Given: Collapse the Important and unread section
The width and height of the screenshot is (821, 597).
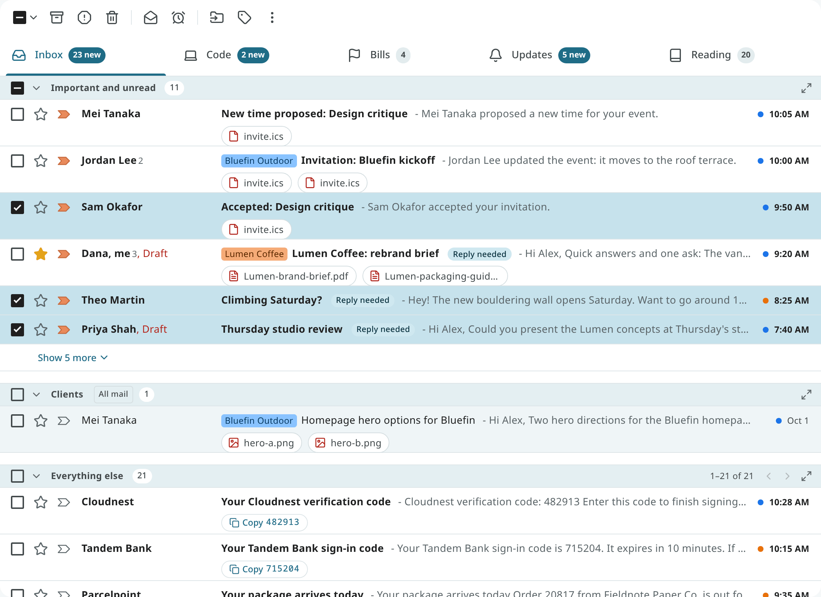Looking at the screenshot, I should [36, 88].
